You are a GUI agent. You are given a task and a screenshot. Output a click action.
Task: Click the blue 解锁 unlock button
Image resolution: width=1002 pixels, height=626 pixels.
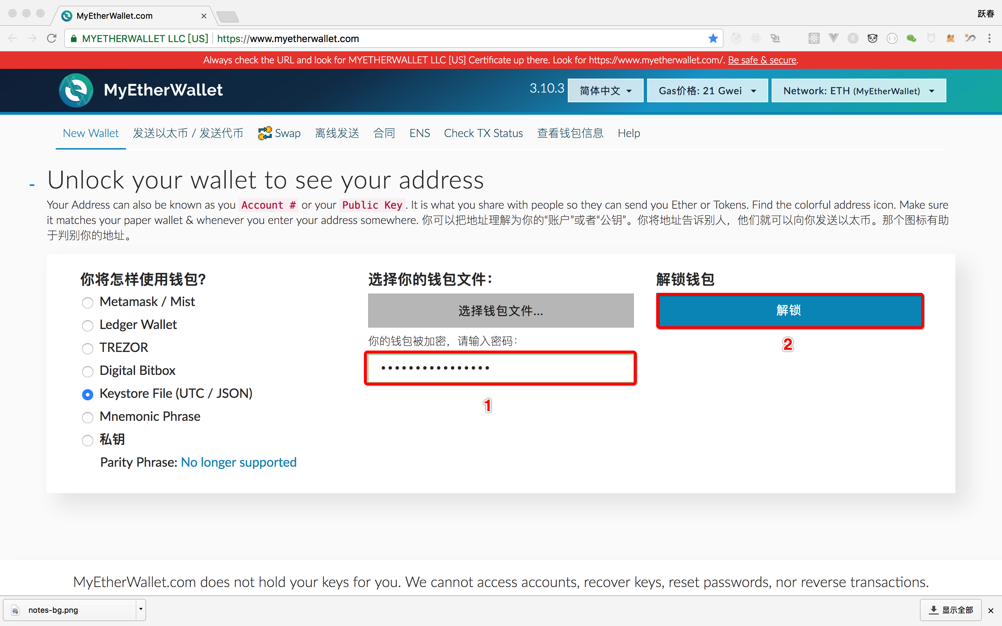point(789,311)
